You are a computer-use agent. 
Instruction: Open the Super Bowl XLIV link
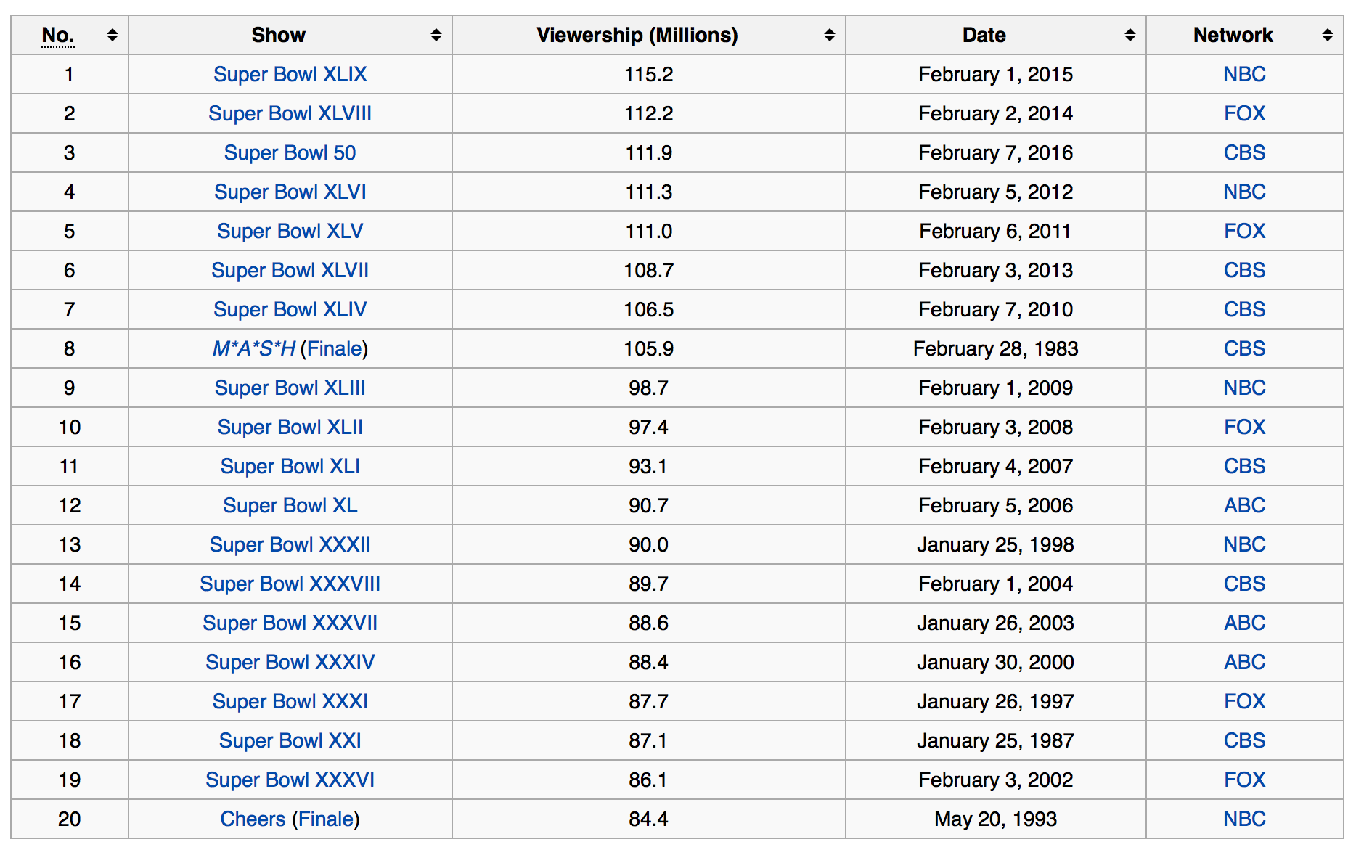tap(290, 309)
